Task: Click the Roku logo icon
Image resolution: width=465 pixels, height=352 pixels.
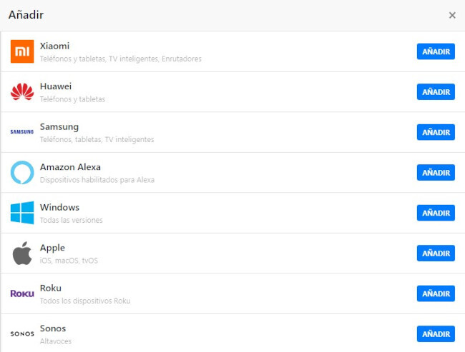Action: click(22, 293)
